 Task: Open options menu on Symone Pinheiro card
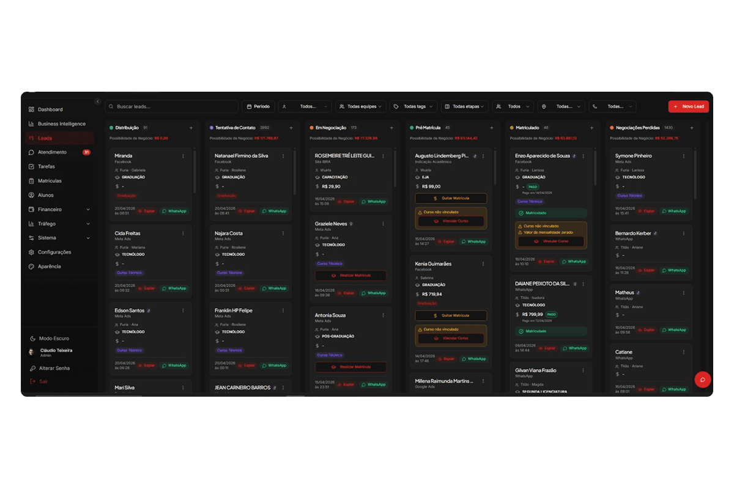(683, 156)
